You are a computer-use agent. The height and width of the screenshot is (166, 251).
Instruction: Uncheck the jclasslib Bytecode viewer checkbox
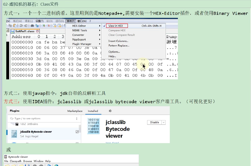coord(77,132)
